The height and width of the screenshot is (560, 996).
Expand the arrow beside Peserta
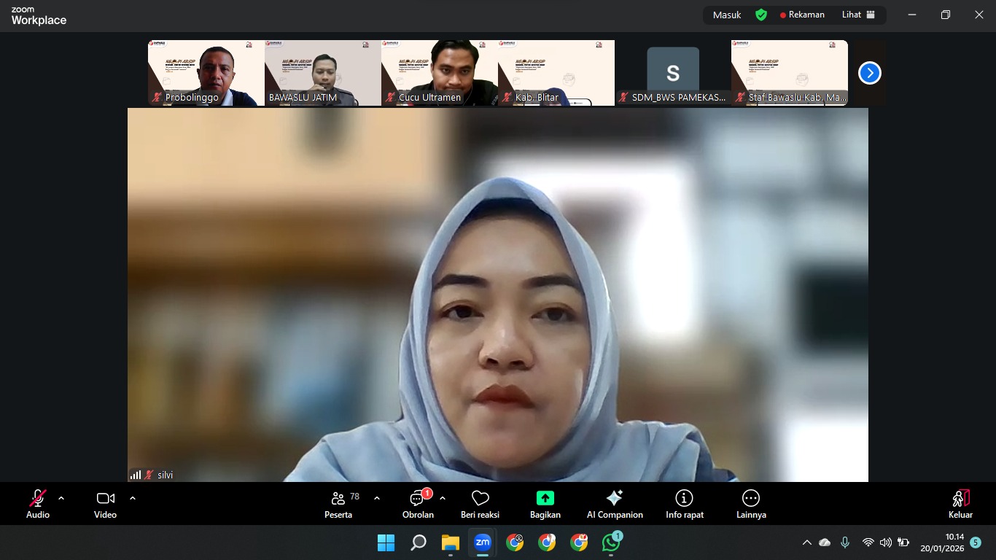tap(377, 498)
